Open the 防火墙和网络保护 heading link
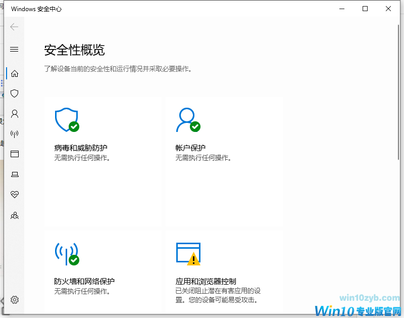 click(x=84, y=282)
